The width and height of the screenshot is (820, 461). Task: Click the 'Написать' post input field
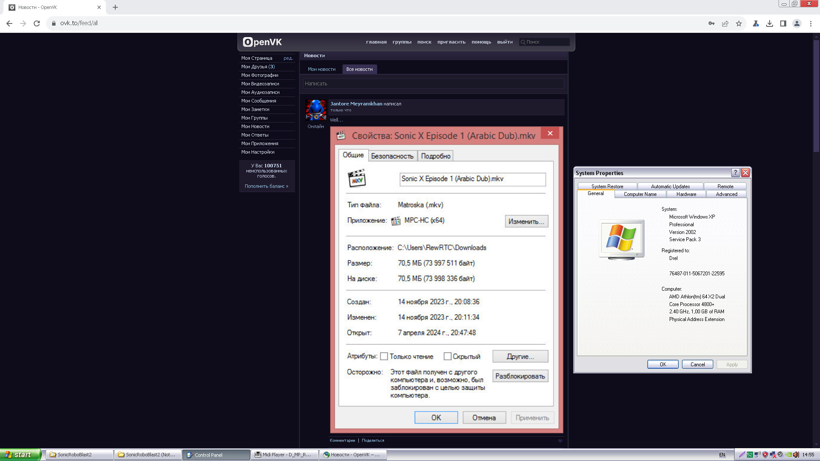coord(433,84)
